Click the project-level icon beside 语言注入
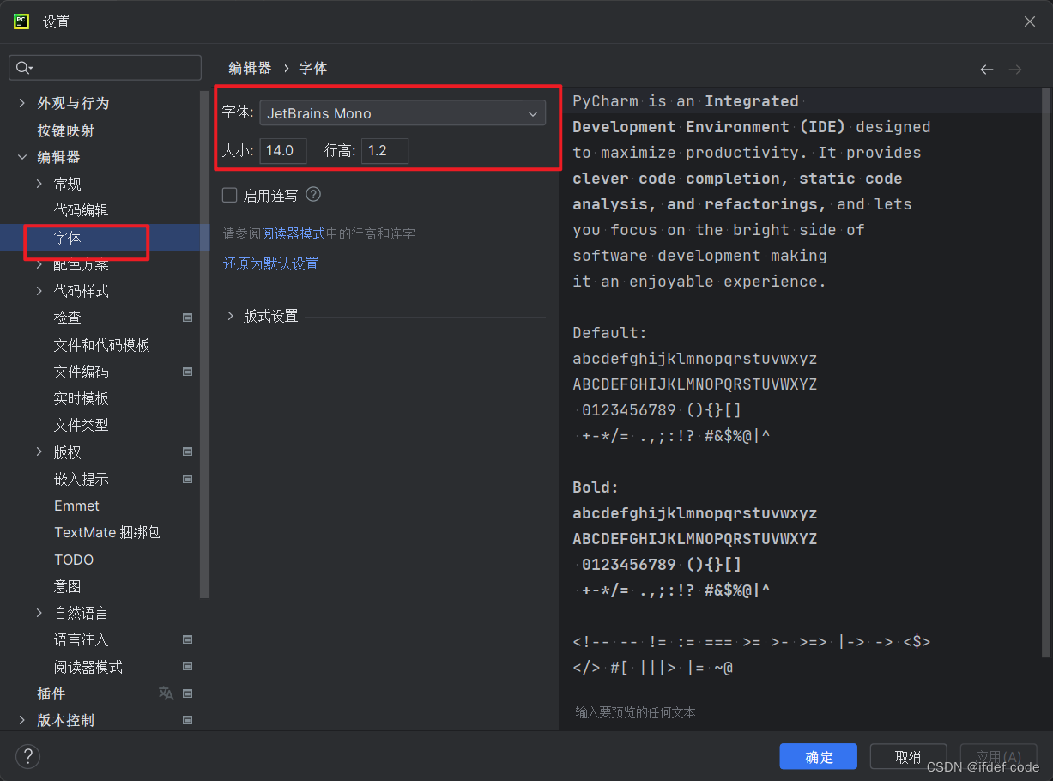Screen dimensions: 1053x781 point(187,639)
